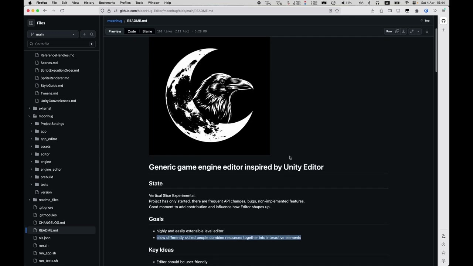The image size is (473, 266).
Task: Focus the Go to file search field
Action: pos(61,44)
